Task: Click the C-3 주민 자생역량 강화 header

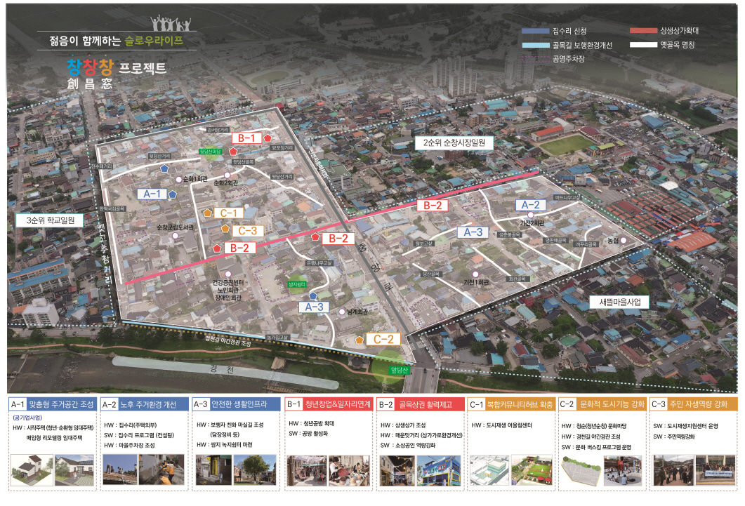Action: 692,404
